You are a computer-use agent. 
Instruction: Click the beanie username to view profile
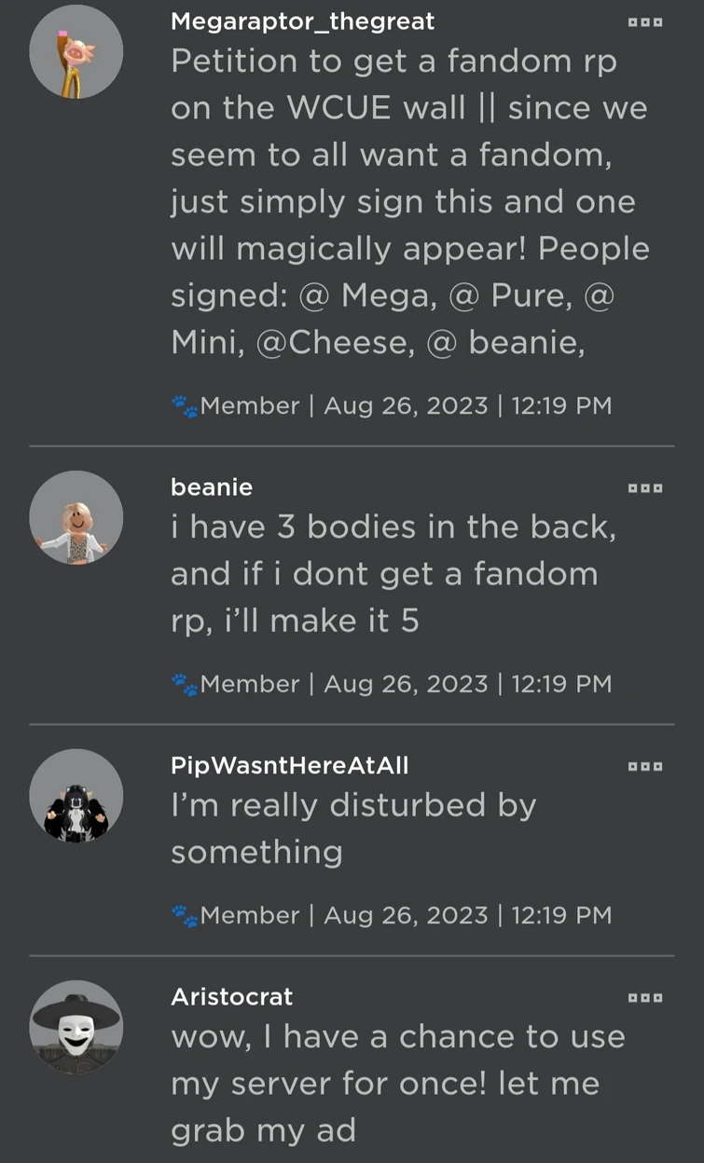[x=212, y=486]
